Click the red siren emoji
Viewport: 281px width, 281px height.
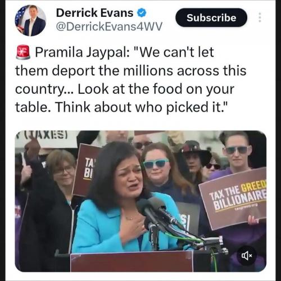(23, 52)
